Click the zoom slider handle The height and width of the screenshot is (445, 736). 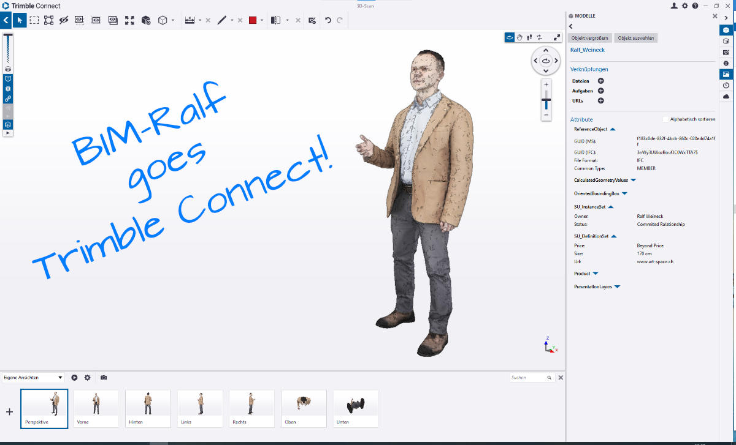pos(546,100)
